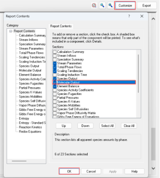Screen dimensions: 160x178
Task: Enable the Species K-Values checkbox
Action: click(x=55, y=102)
